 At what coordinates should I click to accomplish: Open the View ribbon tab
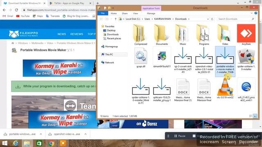click(x=136, y=13)
